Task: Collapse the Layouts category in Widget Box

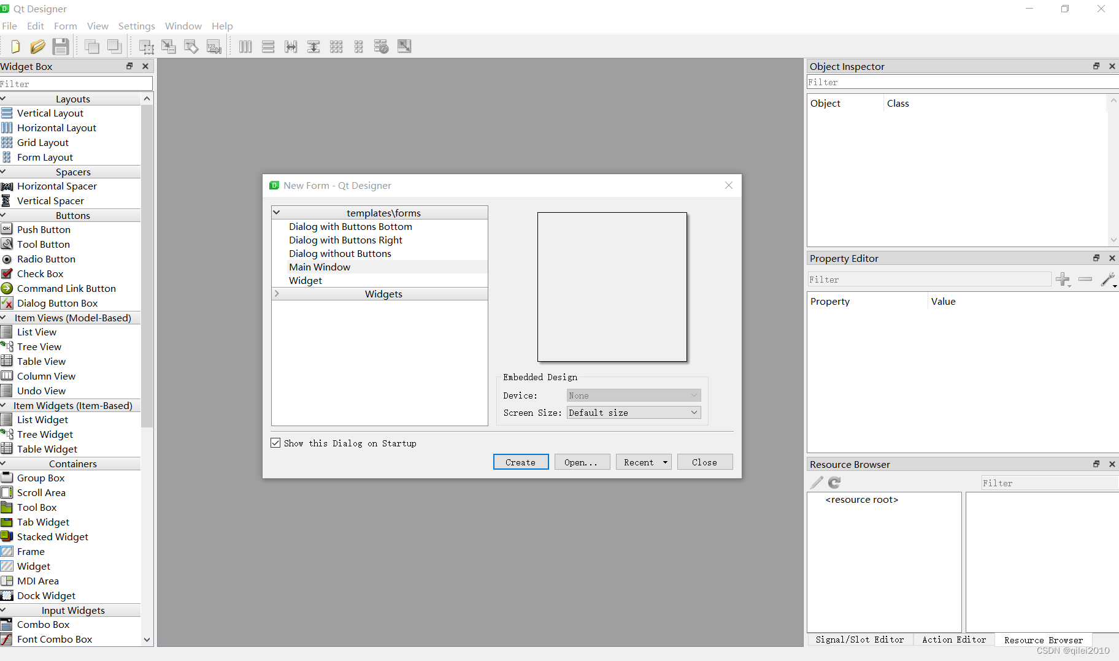Action: pyautogui.click(x=3, y=99)
